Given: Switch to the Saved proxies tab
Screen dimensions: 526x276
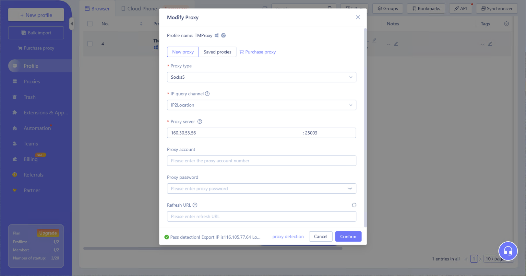Looking at the screenshot, I should 217,52.
